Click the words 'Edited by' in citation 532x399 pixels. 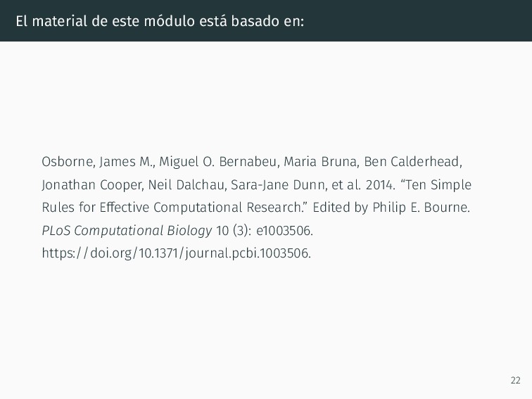click(x=340, y=208)
